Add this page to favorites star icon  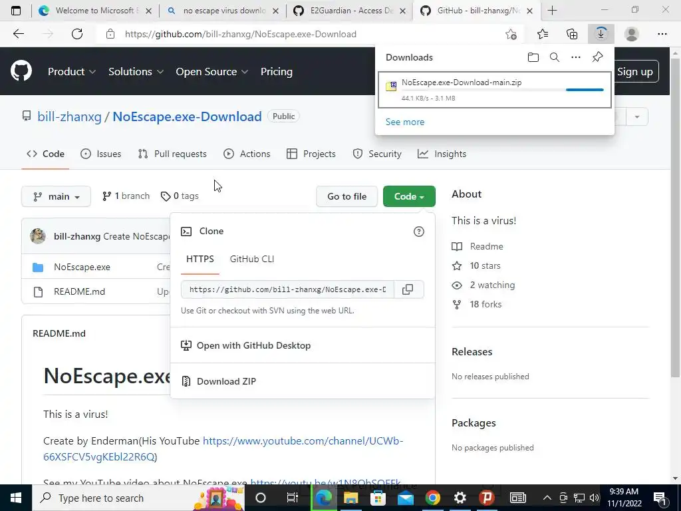pyautogui.click(x=511, y=34)
